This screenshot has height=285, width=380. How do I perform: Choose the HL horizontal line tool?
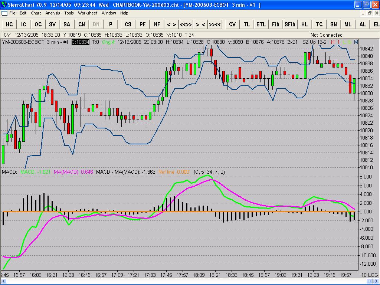tap(304, 24)
